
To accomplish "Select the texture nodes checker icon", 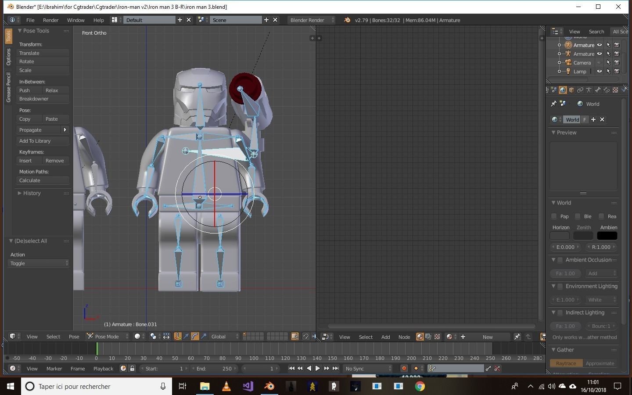I will (437, 337).
